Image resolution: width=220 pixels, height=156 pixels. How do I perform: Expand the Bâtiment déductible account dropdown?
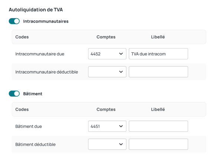point(107,144)
